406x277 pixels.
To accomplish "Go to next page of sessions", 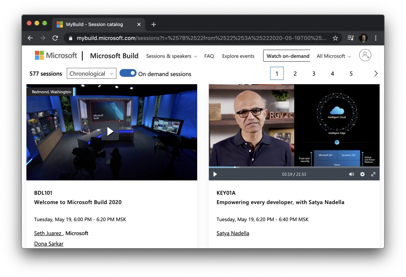I will [376, 74].
